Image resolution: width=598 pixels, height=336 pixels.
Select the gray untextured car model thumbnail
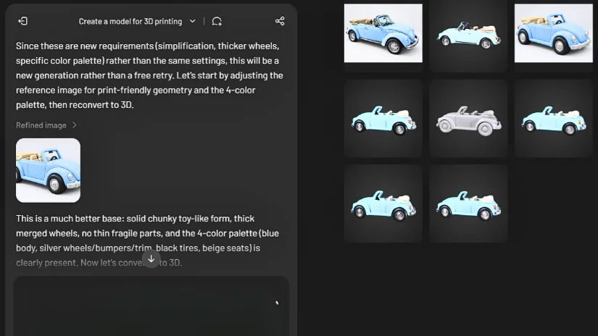pos(468,119)
